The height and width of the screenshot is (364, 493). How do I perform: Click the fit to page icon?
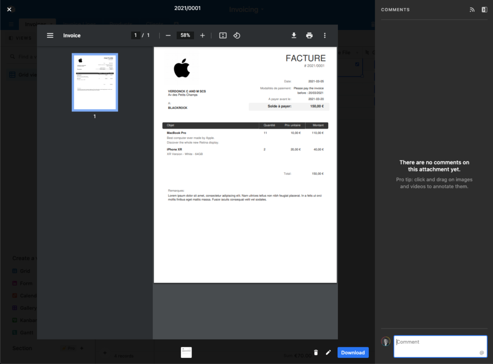(x=223, y=36)
